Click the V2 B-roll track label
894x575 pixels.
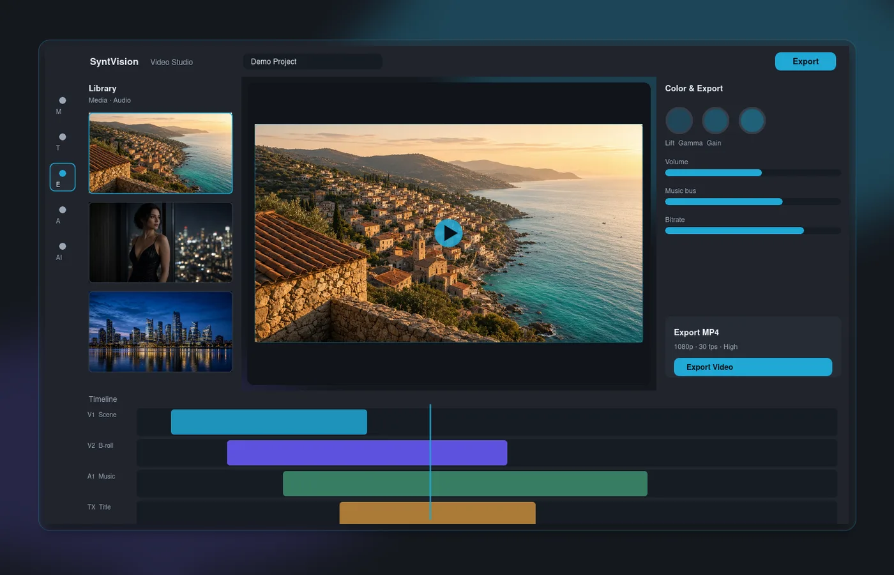tap(100, 445)
